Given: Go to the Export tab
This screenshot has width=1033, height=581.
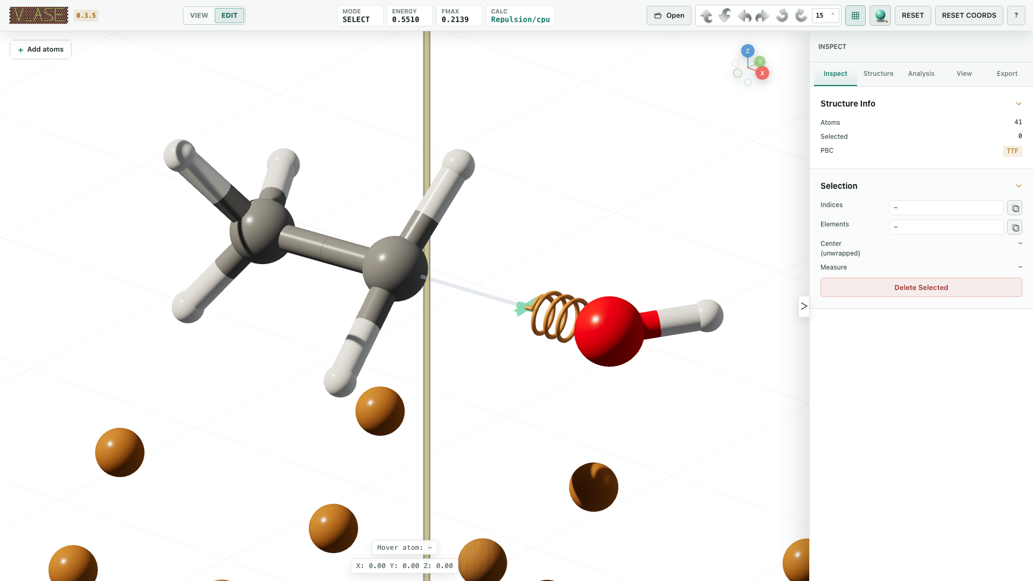Looking at the screenshot, I should pos(1007,74).
